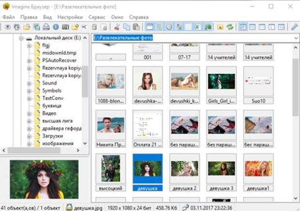
Task: Click the blue info circle icon
Action: coord(56,27)
